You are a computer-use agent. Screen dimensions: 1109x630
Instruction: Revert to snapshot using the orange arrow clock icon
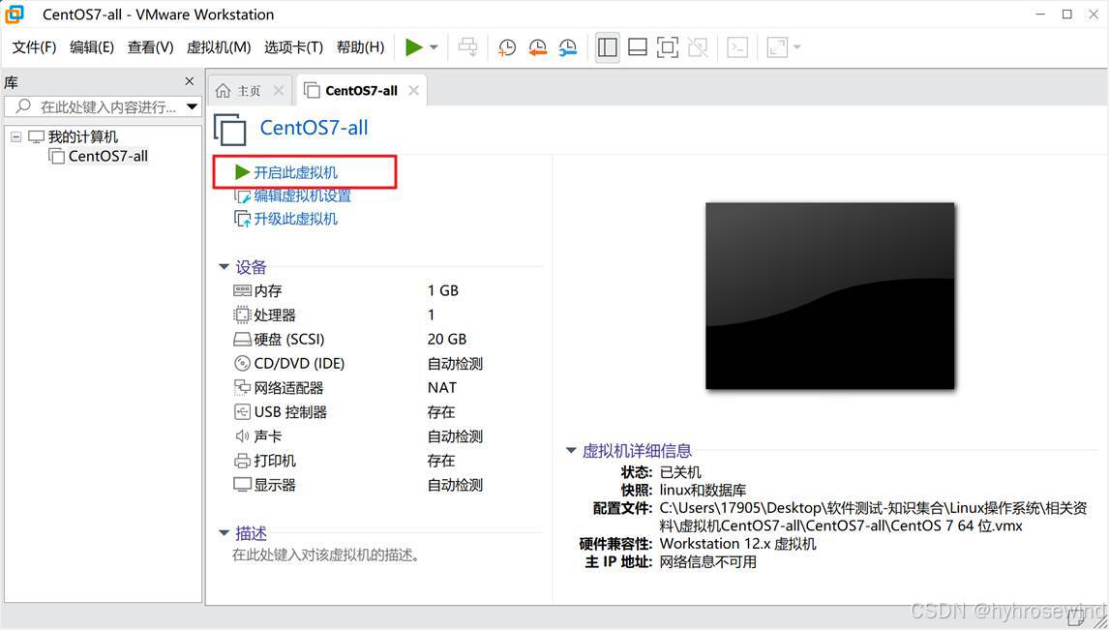(537, 47)
